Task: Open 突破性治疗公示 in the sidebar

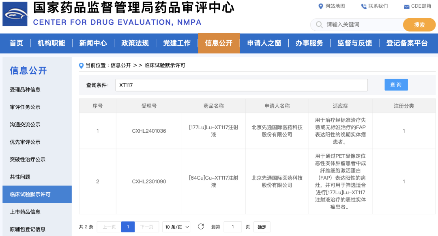Action: tap(28, 159)
